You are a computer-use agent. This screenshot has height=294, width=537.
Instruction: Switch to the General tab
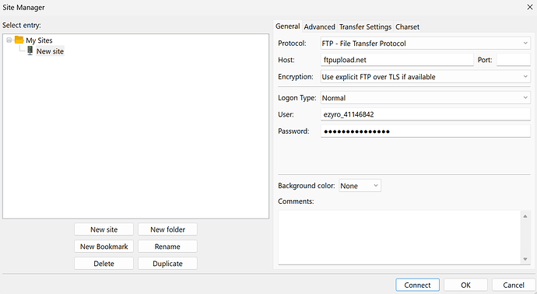pyautogui.click(x=288, y=26)
